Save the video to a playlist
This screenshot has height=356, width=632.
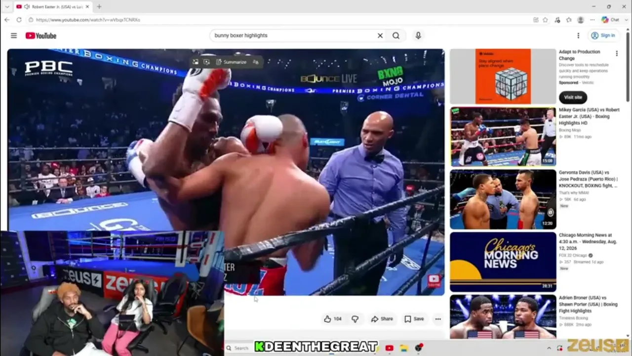pyautogui.click(x=414, y=319)
